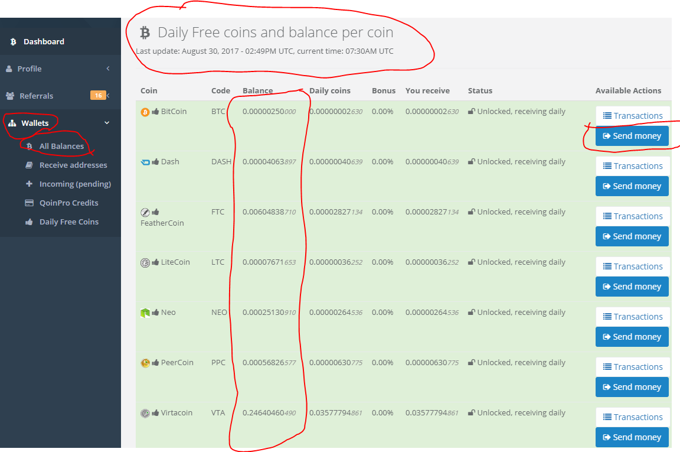The image size is (680, 452).
Task: Click the Receive addresses book icon
Action: (29, 165)
